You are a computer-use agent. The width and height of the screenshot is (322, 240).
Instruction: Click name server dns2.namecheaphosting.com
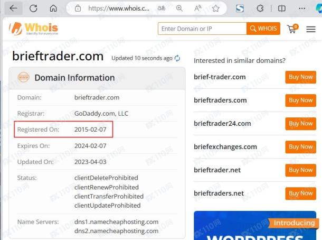pyautogui.click(x=116, y=231)
